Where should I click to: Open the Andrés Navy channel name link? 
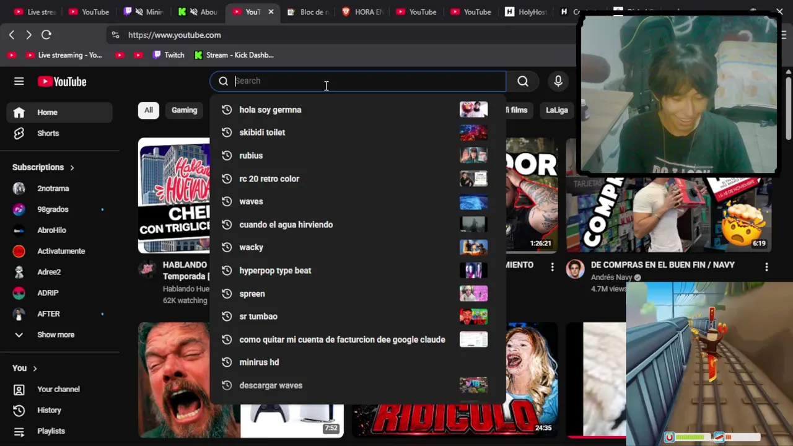click(611, 278)
